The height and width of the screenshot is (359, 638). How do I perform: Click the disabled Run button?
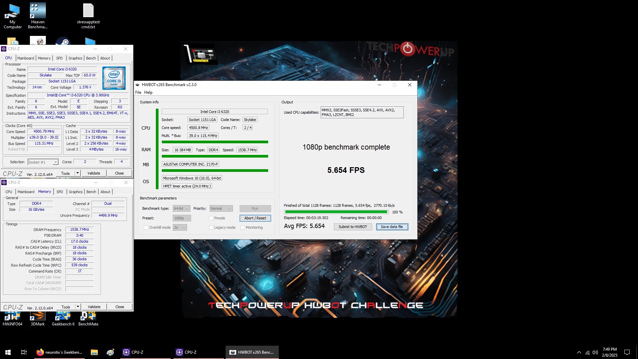(255, 208)
